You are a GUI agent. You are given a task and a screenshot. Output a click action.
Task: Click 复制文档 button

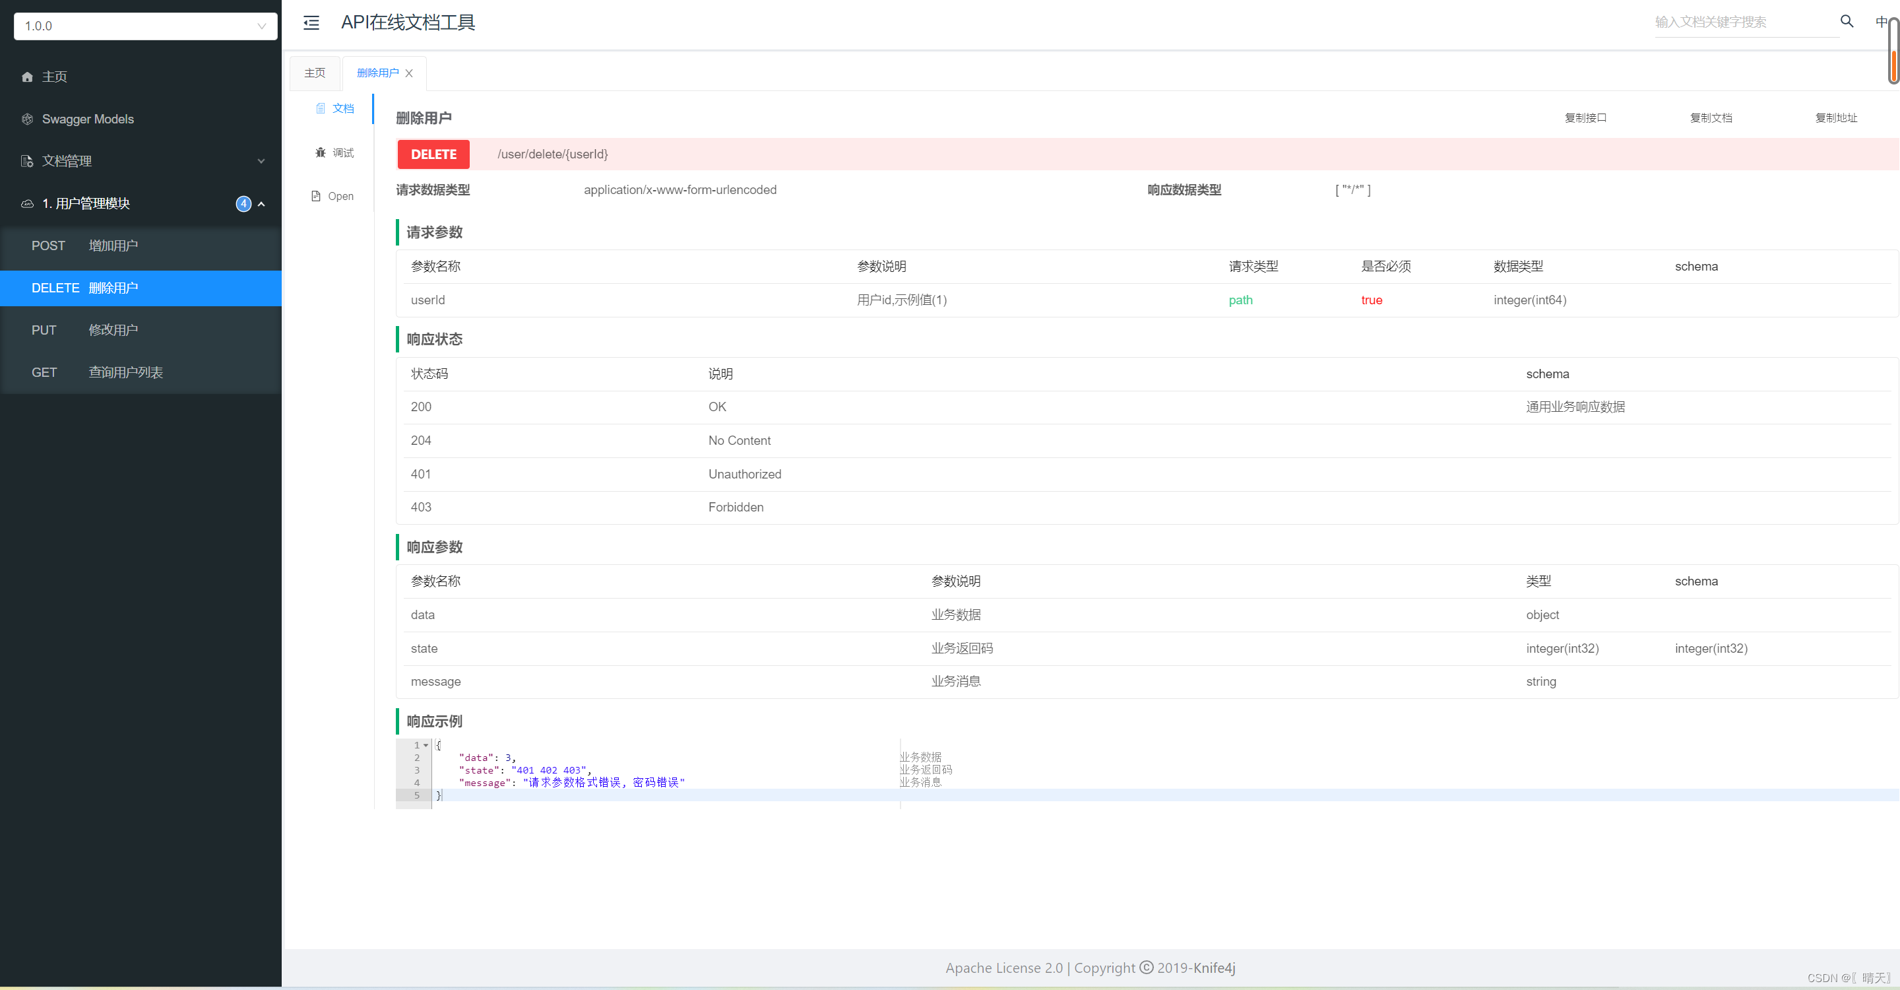pos(1711,118)
